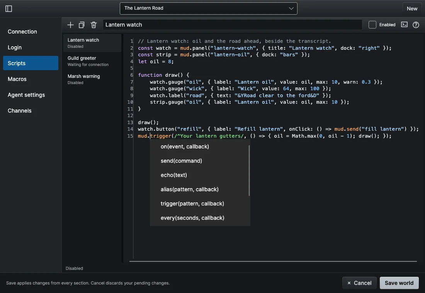Click the save-applies hint text at bottom
The width and height of the screenshot is (425, 293).
88,283
